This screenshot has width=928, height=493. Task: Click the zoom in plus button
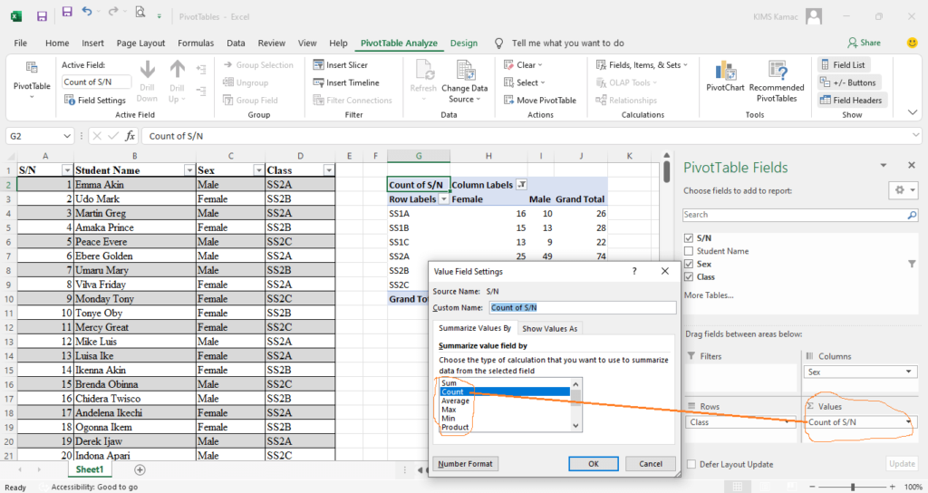coord(892,487)
